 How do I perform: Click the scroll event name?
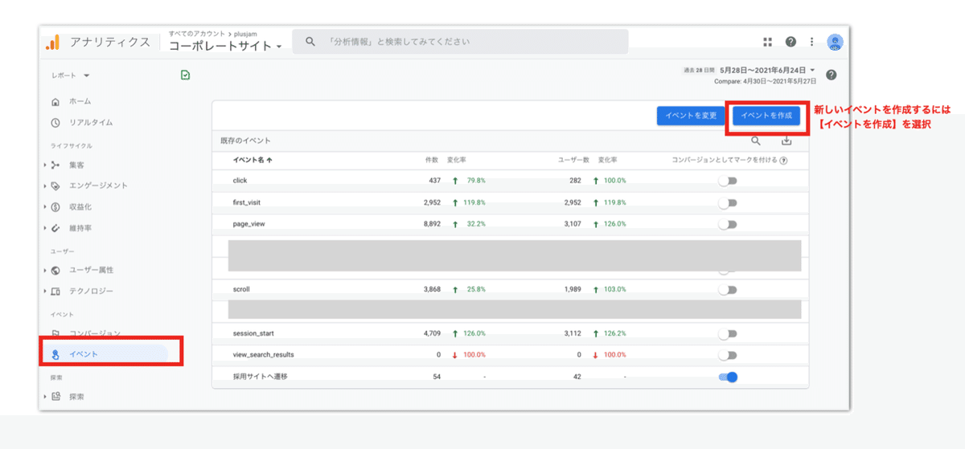coord(241,289)
